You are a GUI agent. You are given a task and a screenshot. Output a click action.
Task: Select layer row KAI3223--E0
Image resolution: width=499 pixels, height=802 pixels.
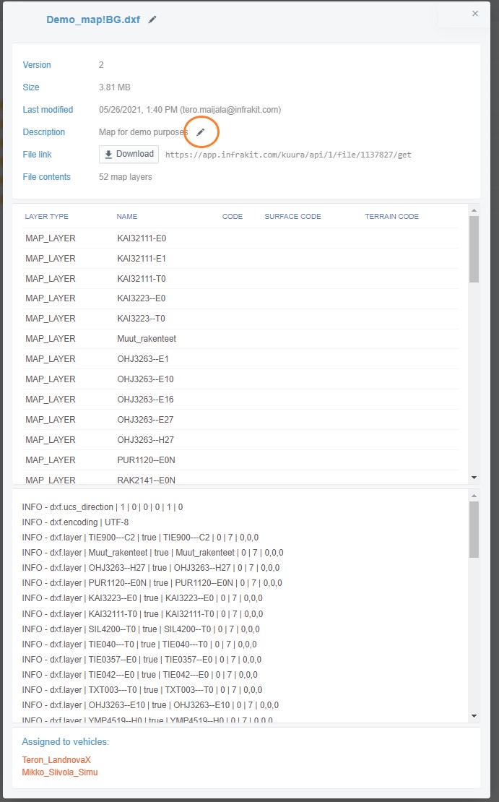(x=240, y=298)
